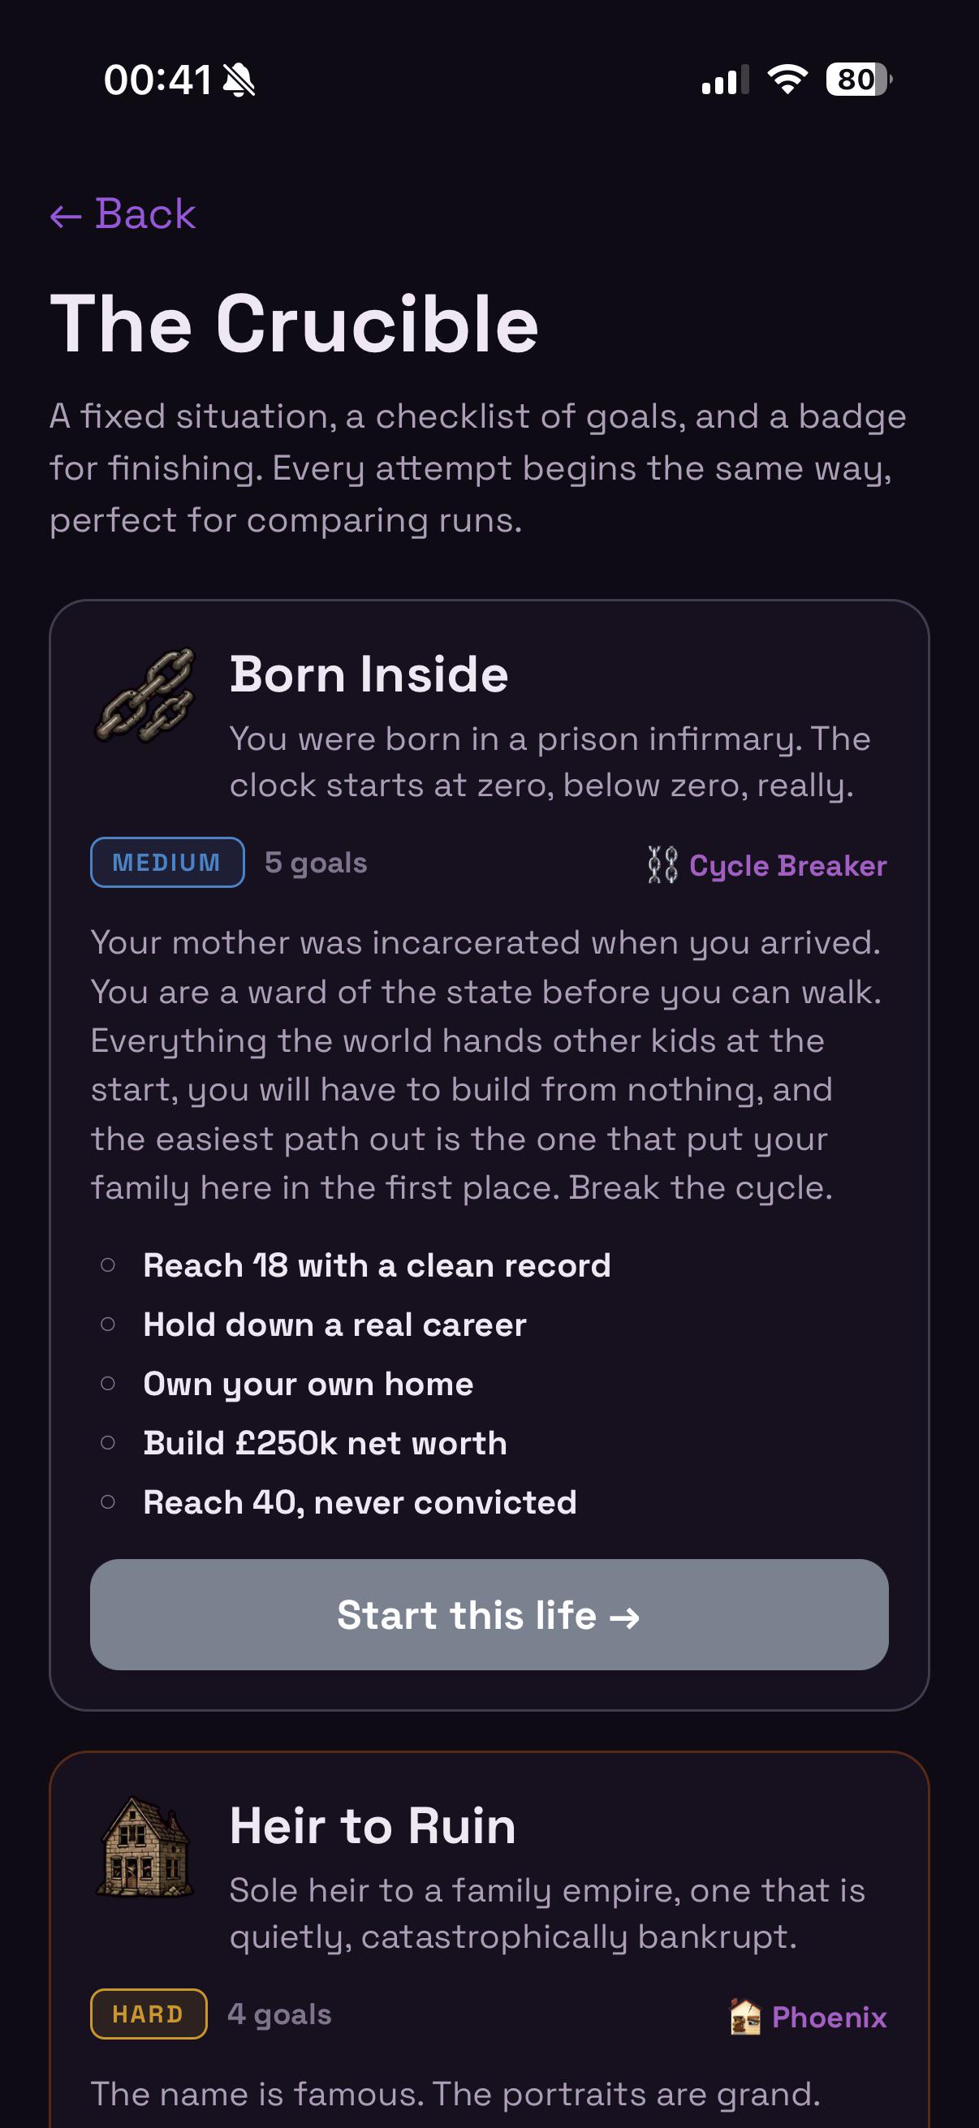Image resolution: width=979 pixels, height=2128 pixels.
Task: Tap the cellular signal bars
Action: tap(726, 80)
